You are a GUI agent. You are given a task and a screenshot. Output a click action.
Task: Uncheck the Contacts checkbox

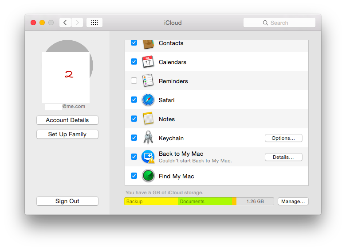(x=134, y=42)
